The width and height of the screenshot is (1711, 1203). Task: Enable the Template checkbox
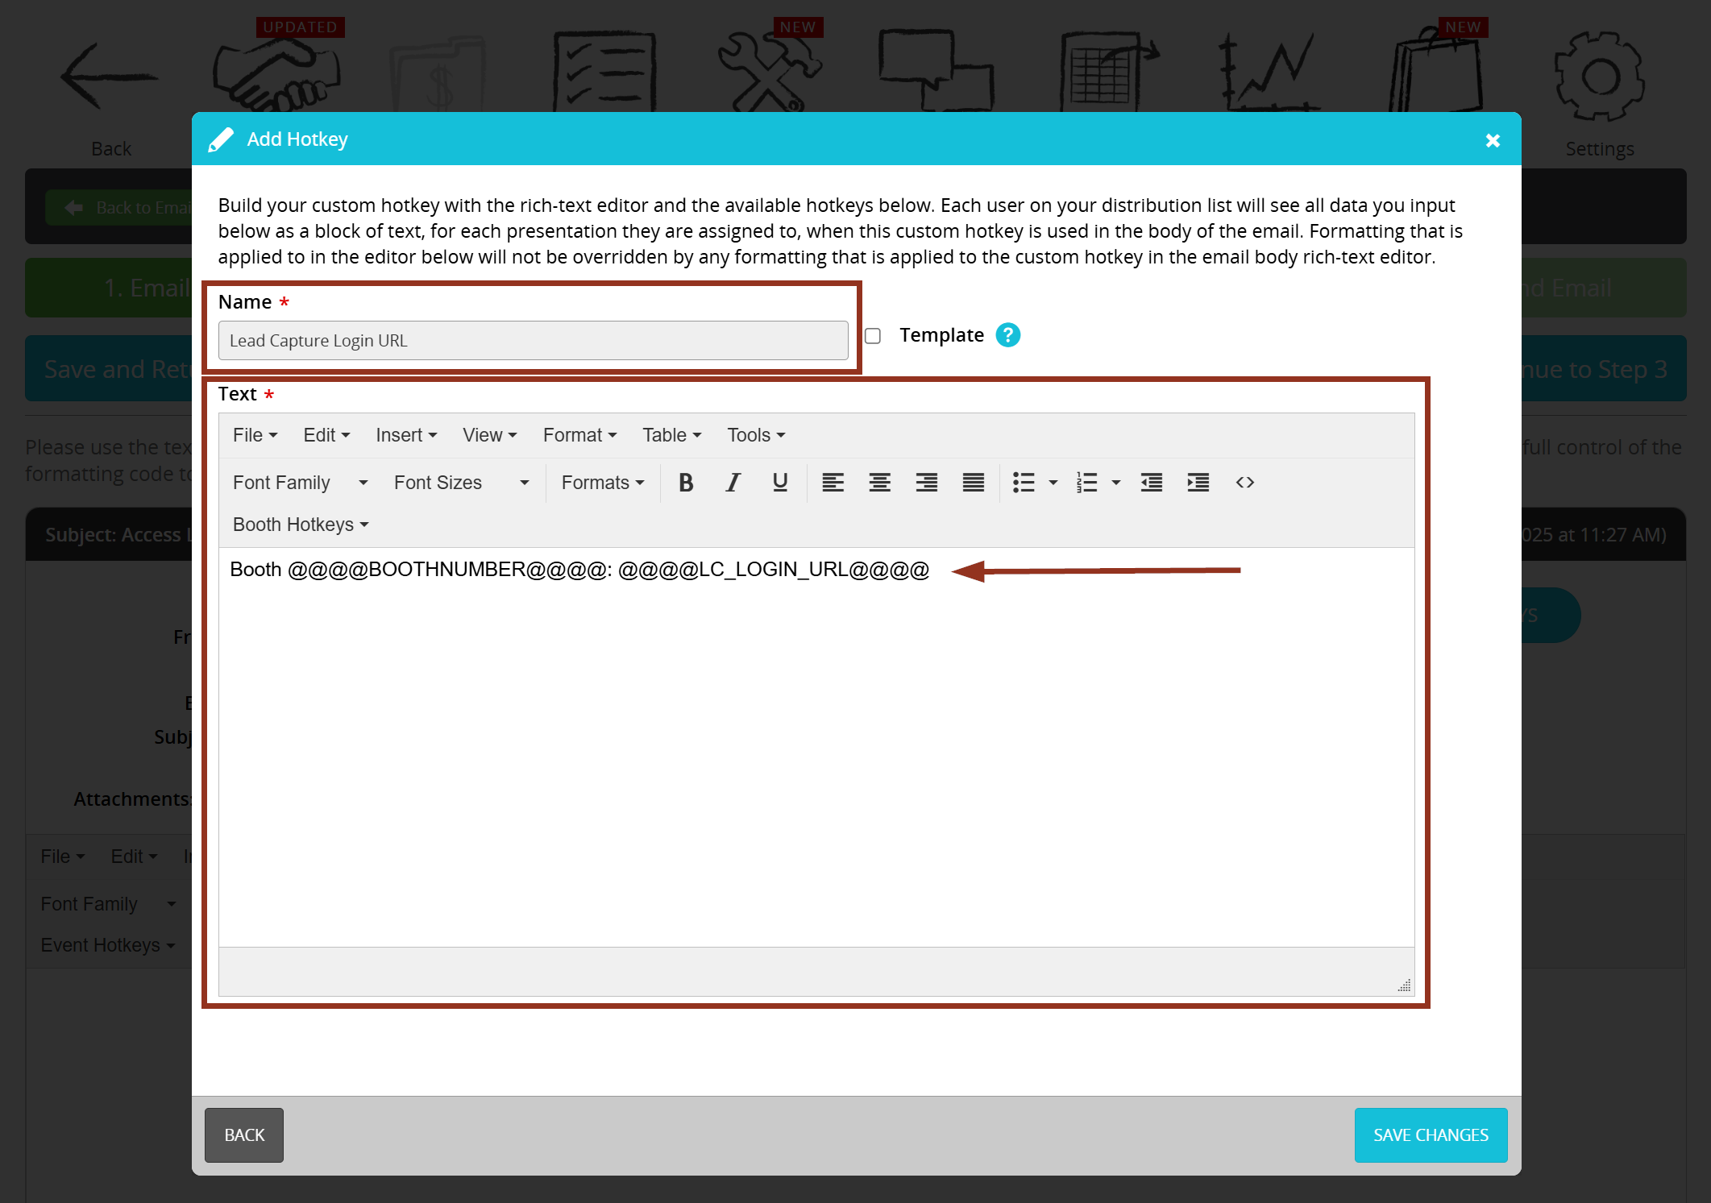click(873, 336)
